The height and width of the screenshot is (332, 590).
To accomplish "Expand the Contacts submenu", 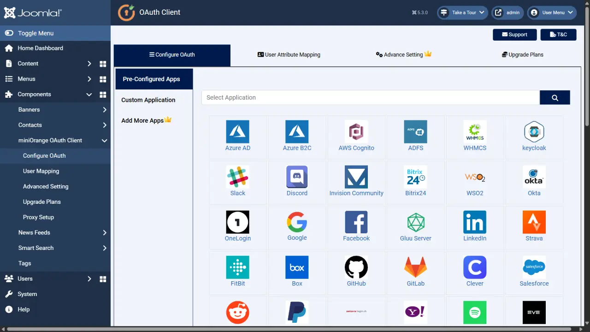I will coord(105,125).
